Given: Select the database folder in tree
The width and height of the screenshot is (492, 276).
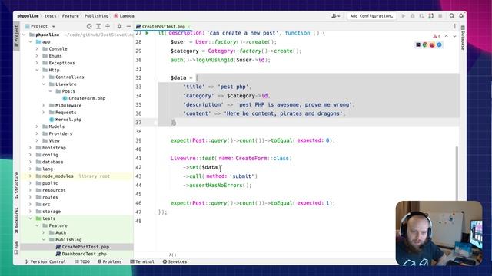Looking at the screenshot, I should [x=49, y=162].
